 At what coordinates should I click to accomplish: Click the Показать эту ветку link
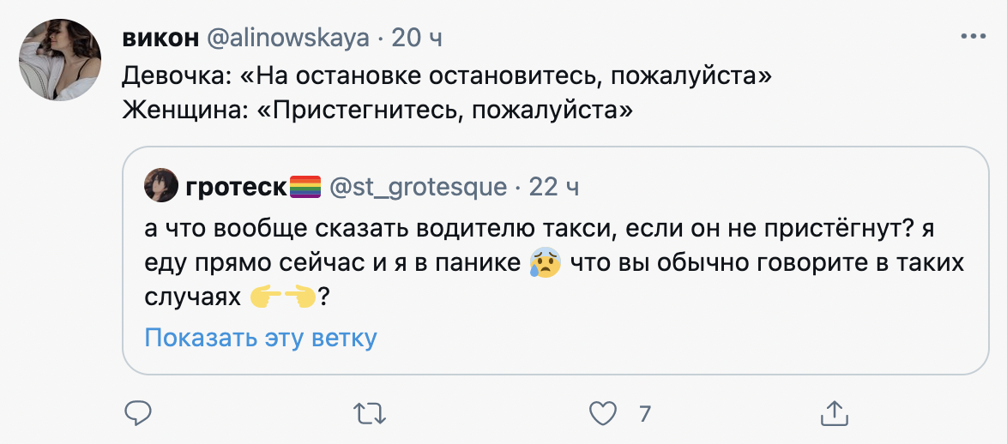261,338
